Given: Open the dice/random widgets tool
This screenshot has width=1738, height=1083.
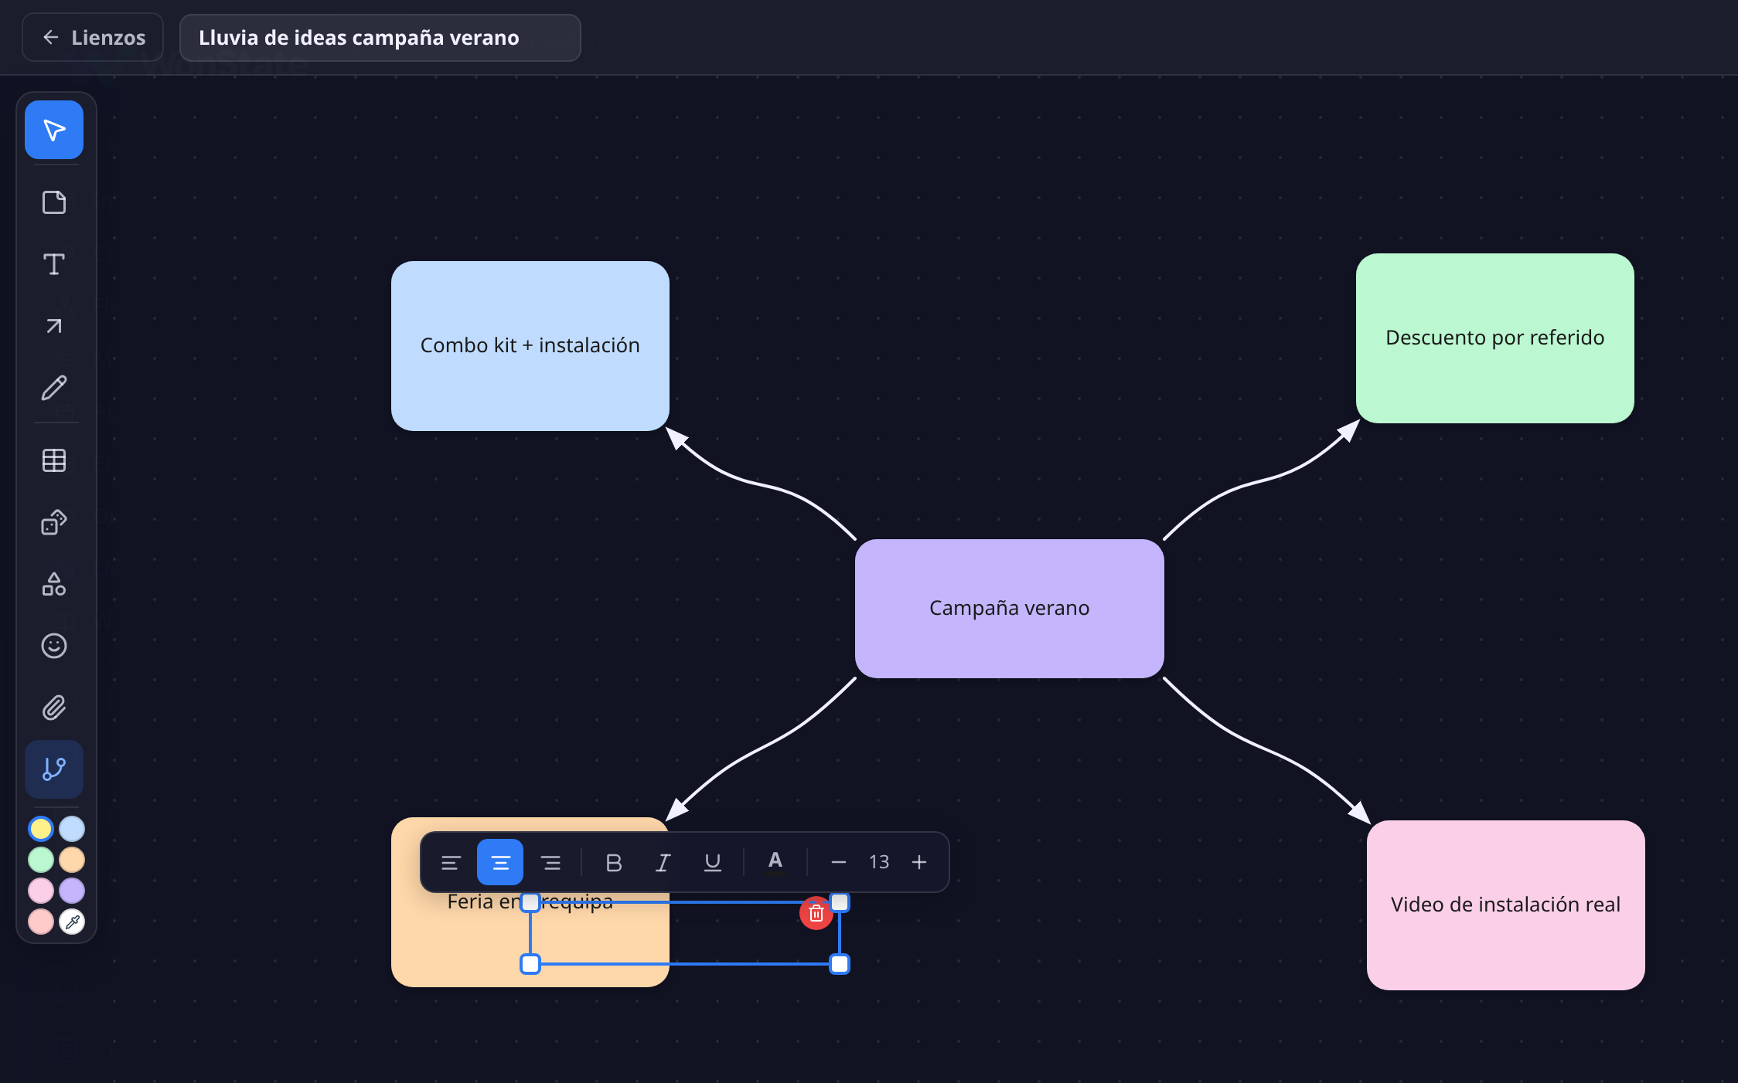Looking at the screenshot, I should [54, 522].
